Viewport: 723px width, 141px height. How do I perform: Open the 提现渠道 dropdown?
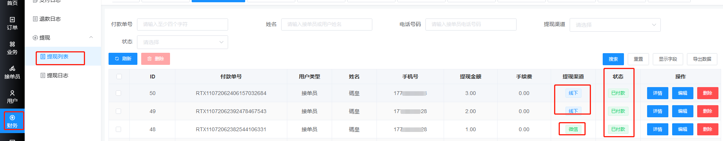coord(615,25)
